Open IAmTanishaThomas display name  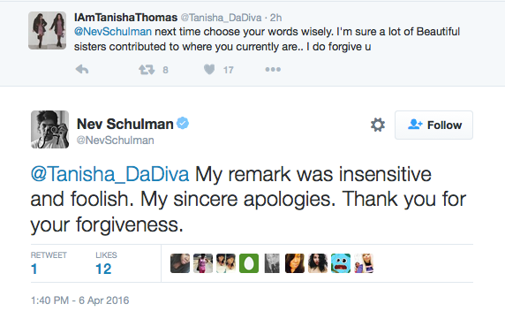[x=125, y=18]
